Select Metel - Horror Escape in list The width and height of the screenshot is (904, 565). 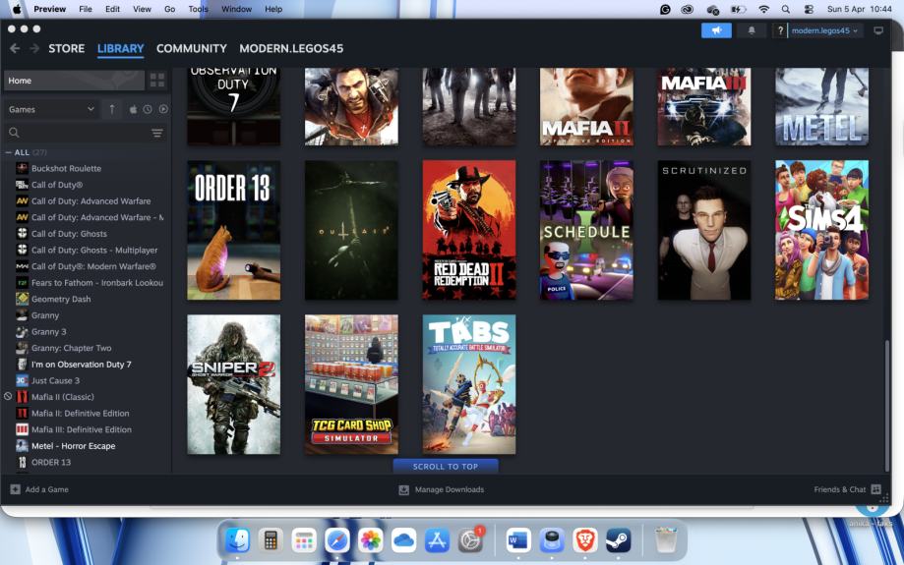[73, 446]
